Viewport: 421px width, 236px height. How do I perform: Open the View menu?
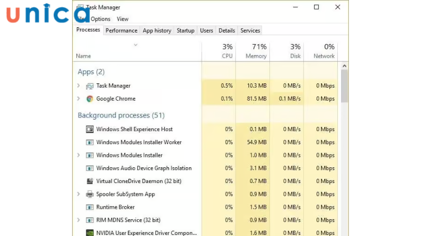tap(123, 19)
